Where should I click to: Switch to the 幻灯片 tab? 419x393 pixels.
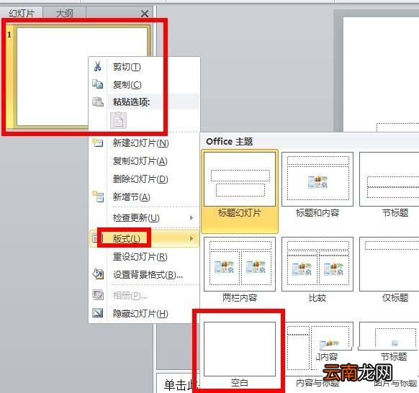pyautogui.click(x=22, y=13)
